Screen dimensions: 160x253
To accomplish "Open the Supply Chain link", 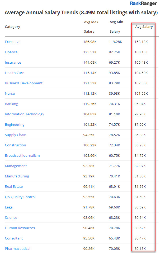I will coord(16,135).
